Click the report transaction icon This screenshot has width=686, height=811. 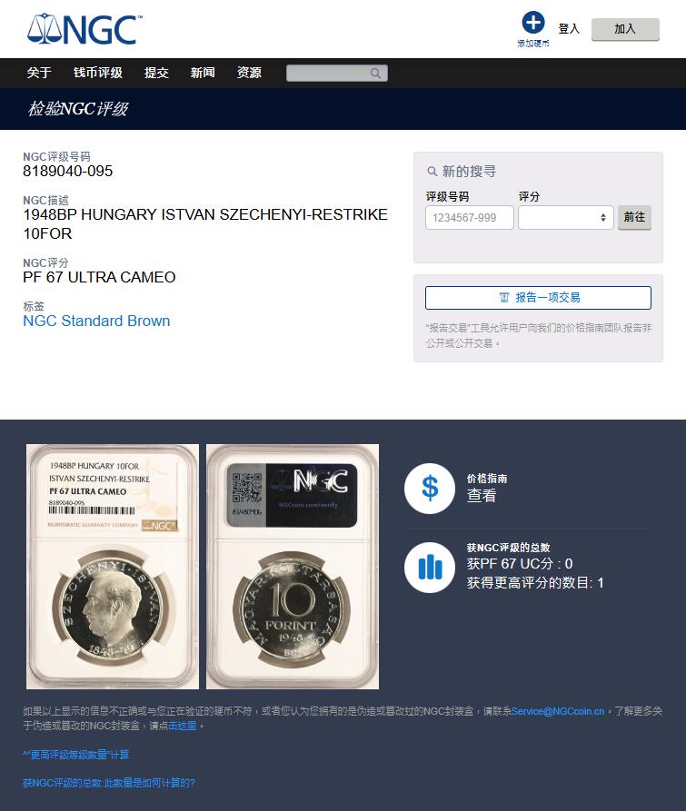click(504, 297)
